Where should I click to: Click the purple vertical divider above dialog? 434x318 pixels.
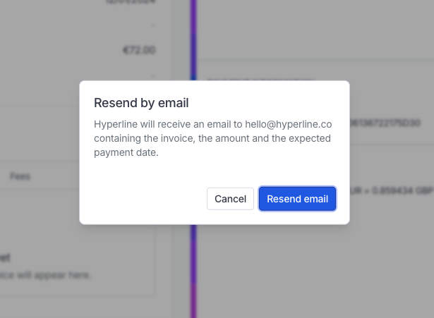(x=193, y=40)
